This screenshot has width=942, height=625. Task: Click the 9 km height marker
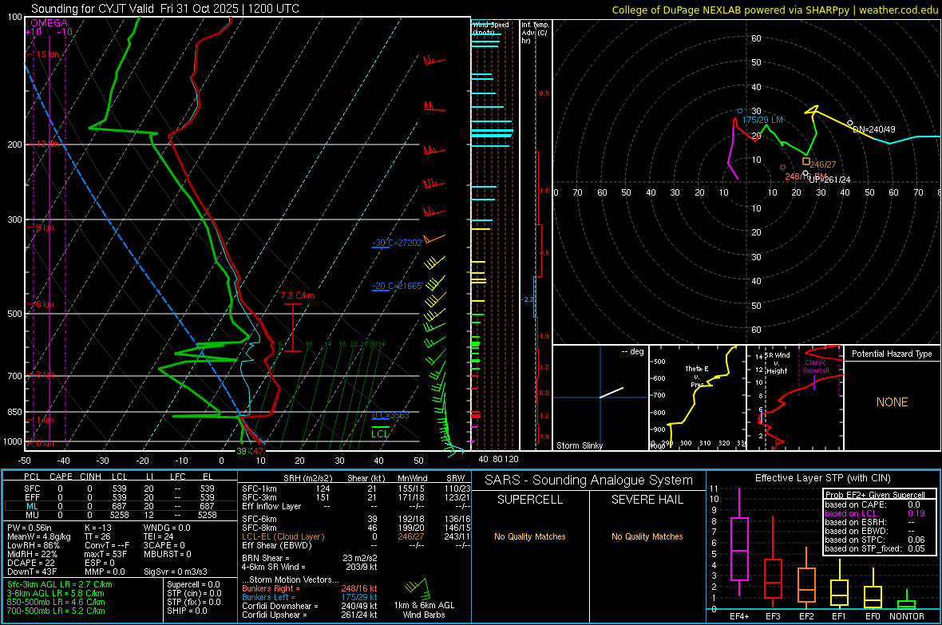tap(45, 227)
